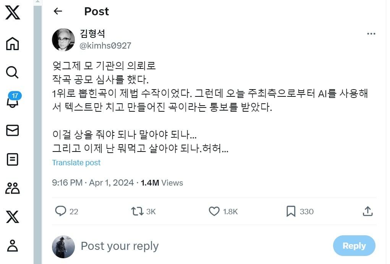
Task: Open the Search explore icon
Action: pos(13,72)
